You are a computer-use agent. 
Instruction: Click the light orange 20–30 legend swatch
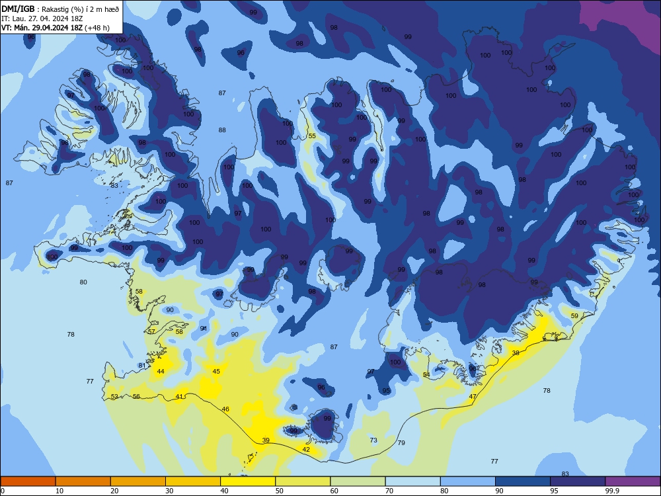(x=138, y=481)
